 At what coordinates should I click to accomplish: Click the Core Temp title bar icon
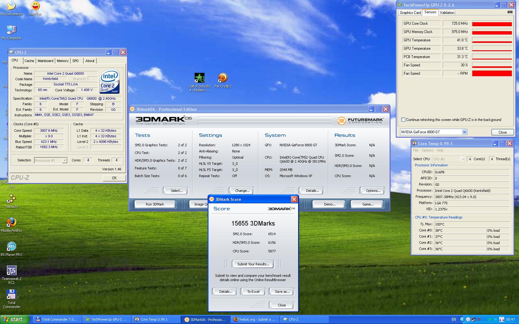pyautogui.click(x=414, y=143)
